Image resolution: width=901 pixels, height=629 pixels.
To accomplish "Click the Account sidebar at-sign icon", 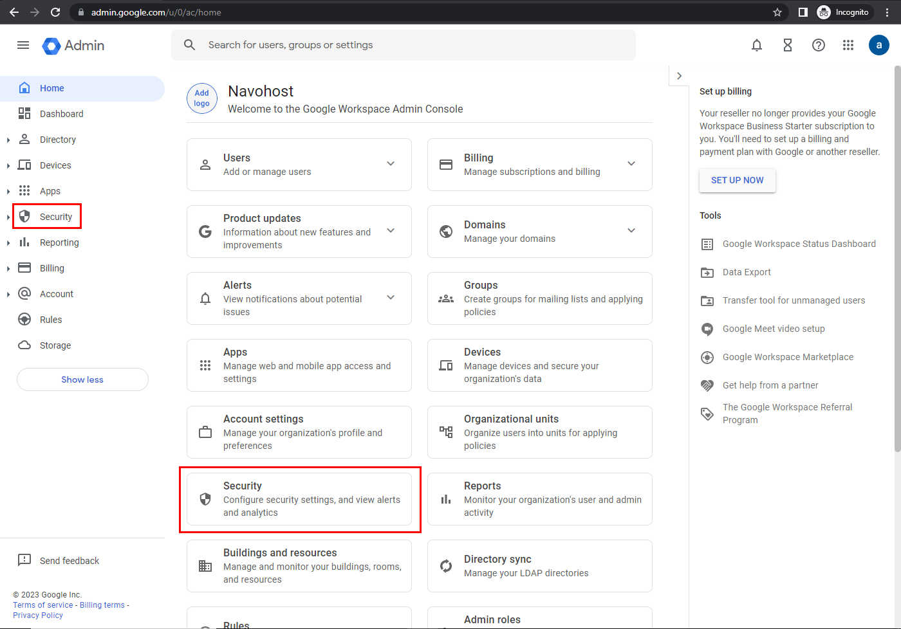I will click(x=24, y=293).
